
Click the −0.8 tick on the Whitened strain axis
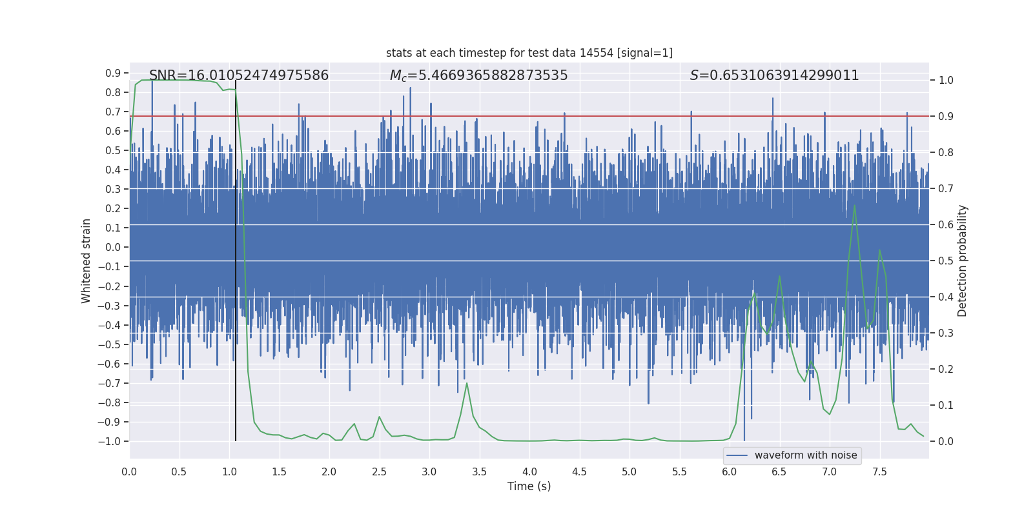pyautogui.click(x=109, y=402)
